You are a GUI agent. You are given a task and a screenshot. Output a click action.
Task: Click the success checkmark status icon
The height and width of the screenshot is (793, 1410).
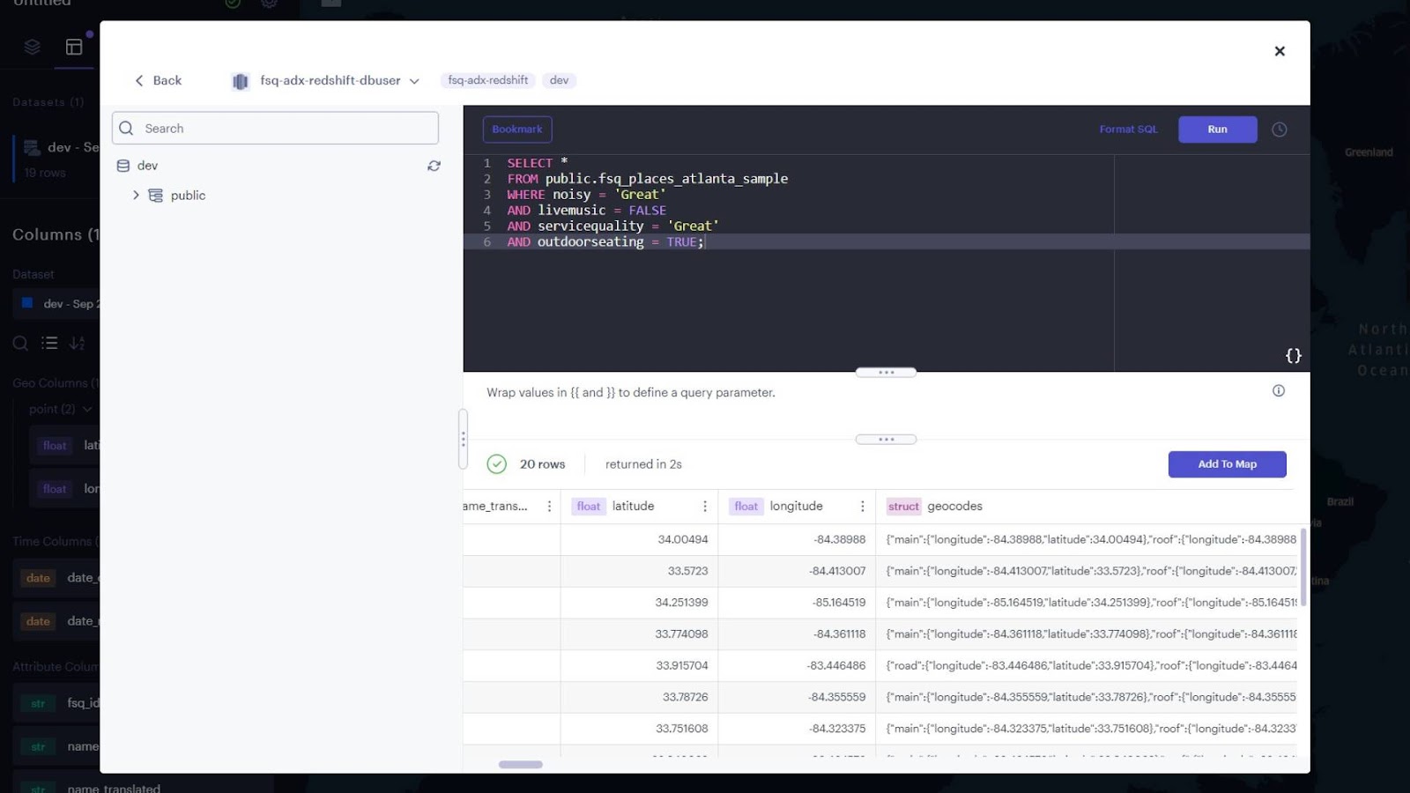[497, 464]
